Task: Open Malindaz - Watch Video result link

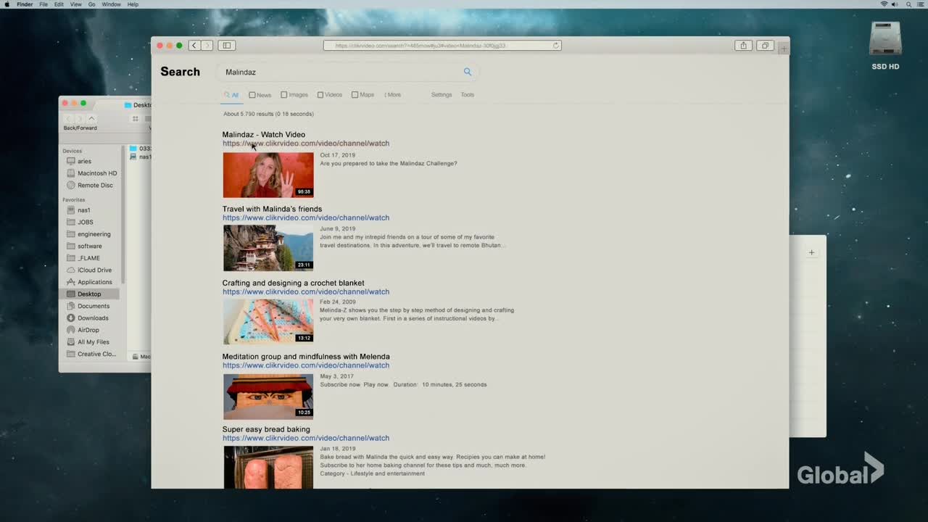Action: [x=264, y=135]
